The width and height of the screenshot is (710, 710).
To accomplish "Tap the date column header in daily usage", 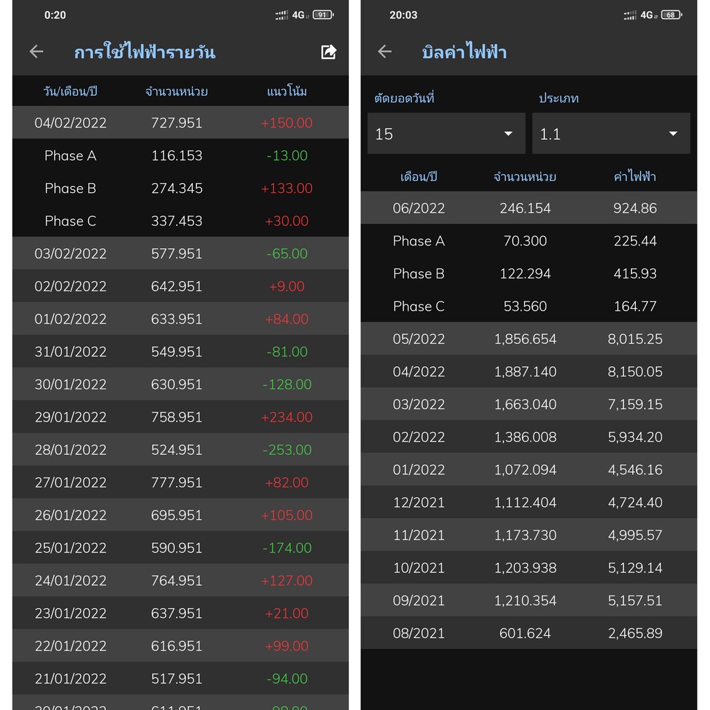I will [70, 92].
